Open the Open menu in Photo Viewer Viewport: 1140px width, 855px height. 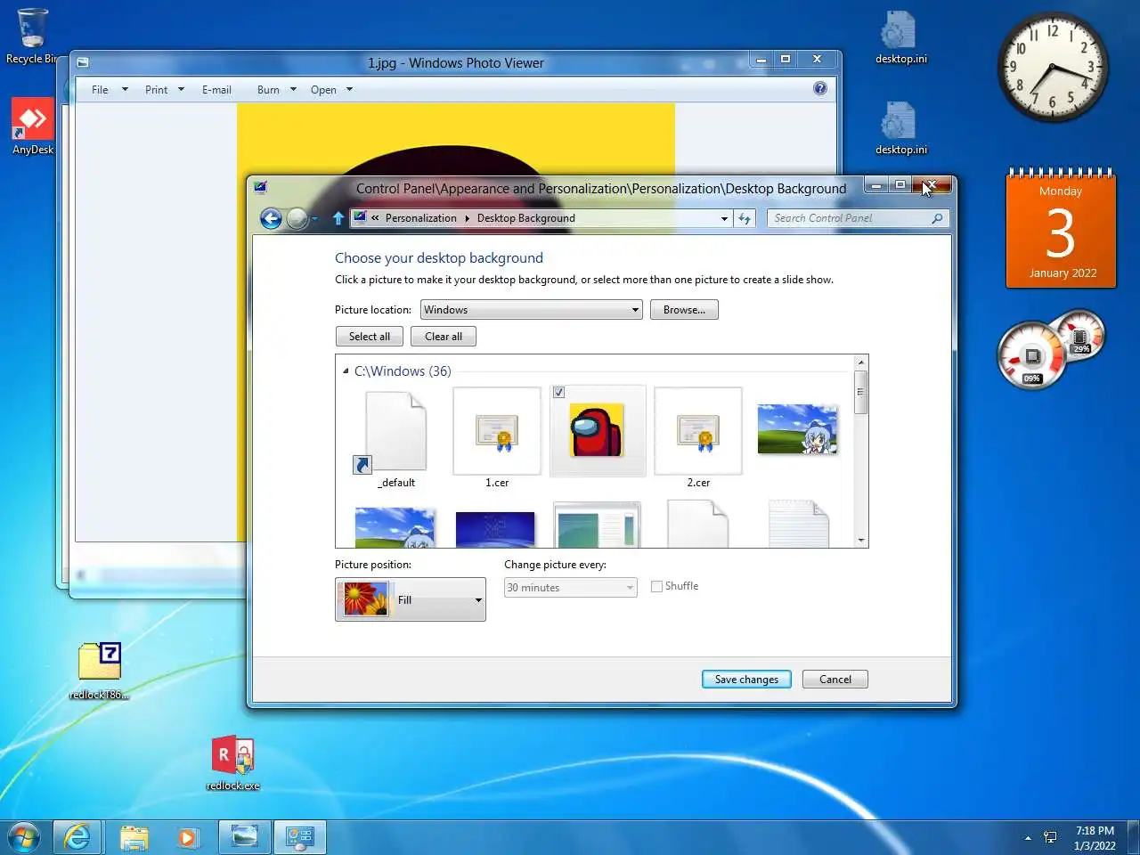(331, 90)
